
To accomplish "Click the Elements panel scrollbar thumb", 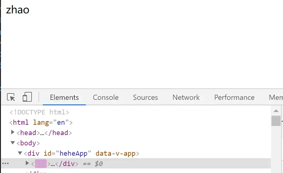I will point(276,120).
